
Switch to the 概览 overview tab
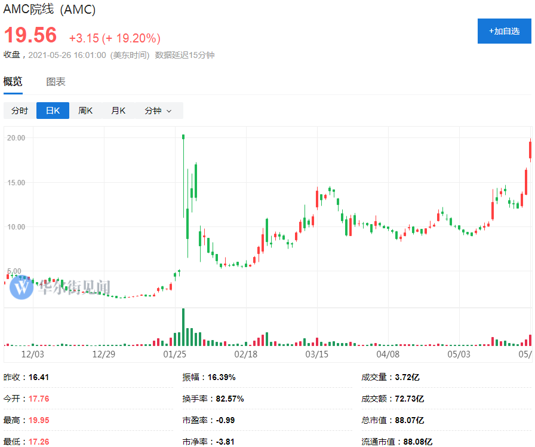point(13,82)
